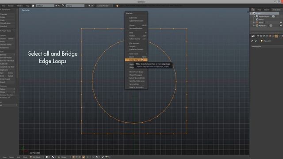Choose Inset Faces in Specials menu

136,54
